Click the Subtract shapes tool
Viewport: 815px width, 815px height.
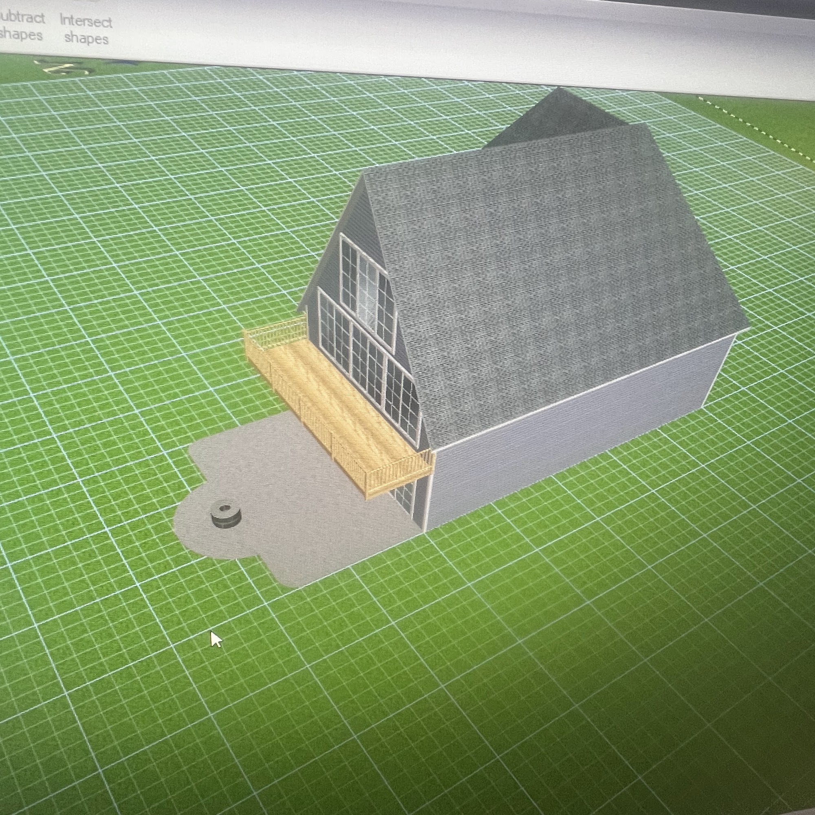[x=21, y=26]
